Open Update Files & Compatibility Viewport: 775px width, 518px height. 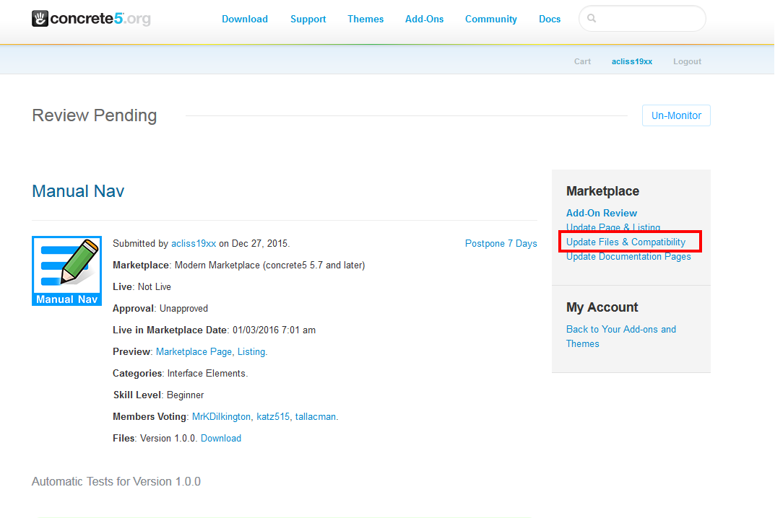625,242
